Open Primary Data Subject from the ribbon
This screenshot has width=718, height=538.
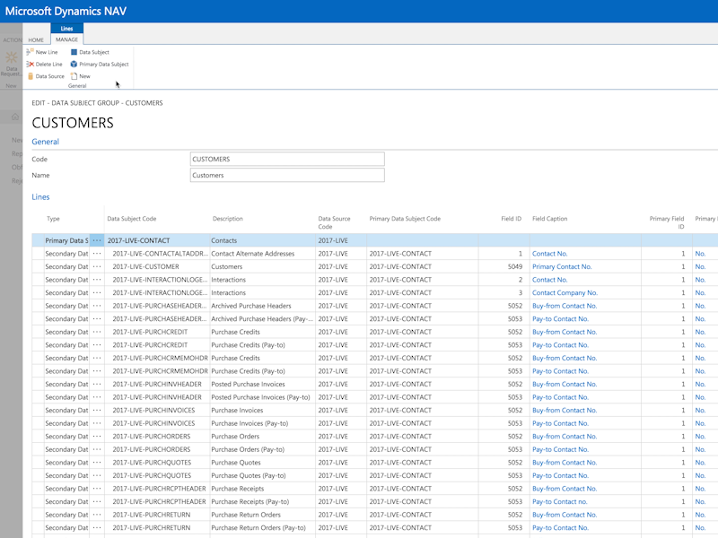point(100,64)
